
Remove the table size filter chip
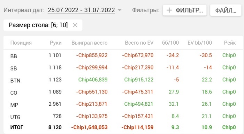pos(75,25)
